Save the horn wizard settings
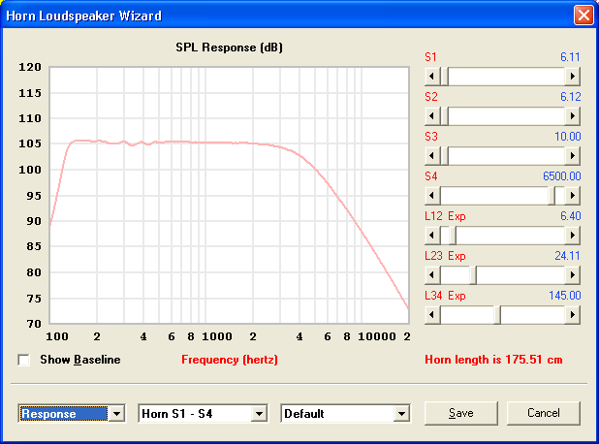Image resolution: width=599 pixels, height=444 pixels. (461, 413)
